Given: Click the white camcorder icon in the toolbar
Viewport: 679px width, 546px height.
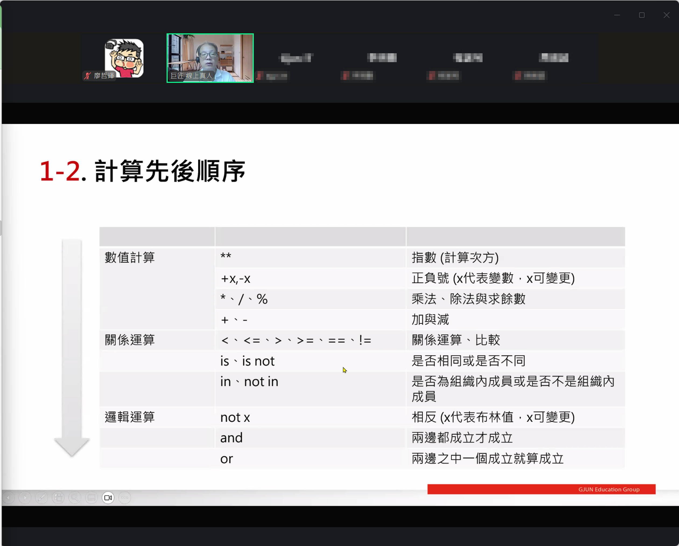Looking at the screenshot, I should tap(108, 498).
